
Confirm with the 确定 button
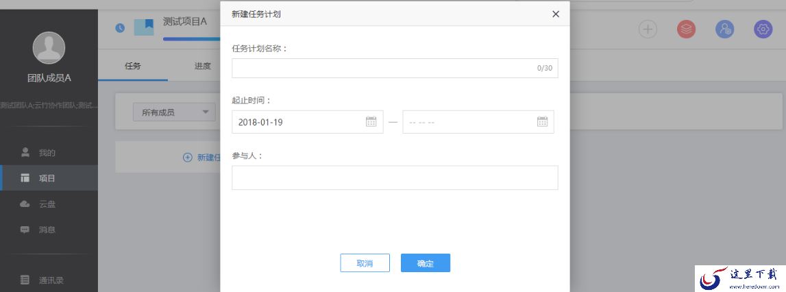(x=426, y=263)
